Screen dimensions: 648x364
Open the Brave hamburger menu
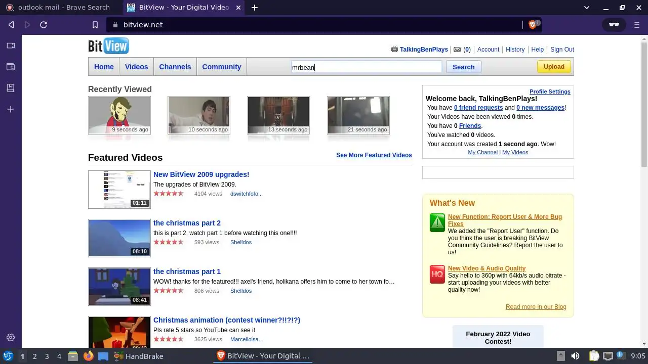click(637, 24)
